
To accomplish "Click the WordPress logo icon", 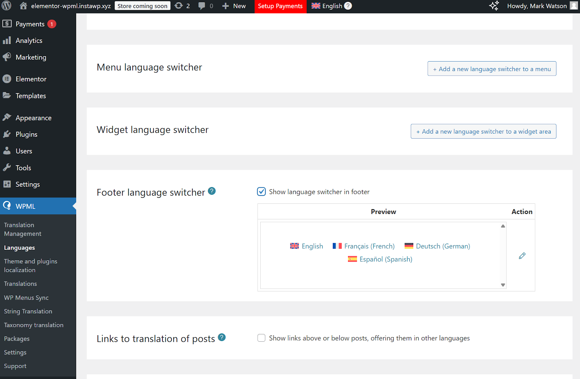I will click(7, 6).
